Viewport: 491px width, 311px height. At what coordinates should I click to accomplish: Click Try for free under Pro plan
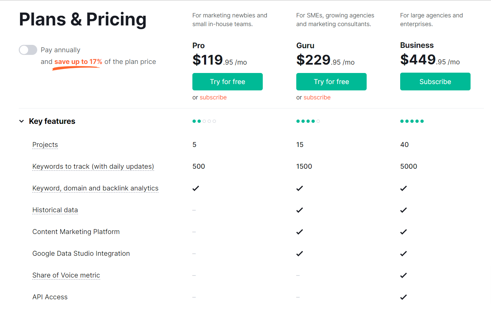click(x=227, y=82)
